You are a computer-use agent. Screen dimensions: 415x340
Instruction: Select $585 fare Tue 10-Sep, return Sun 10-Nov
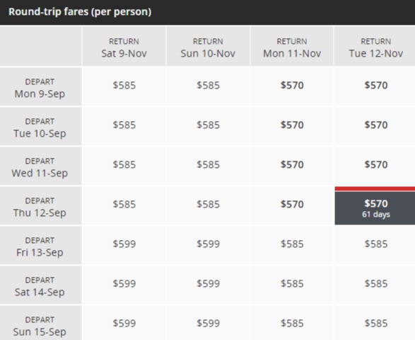click(x=208, y=125)
